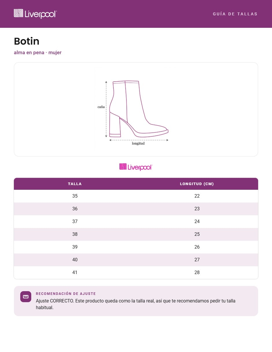Click the horizontal longitud measurement arrow
The image size is (272, 352).
pos(139,140)
